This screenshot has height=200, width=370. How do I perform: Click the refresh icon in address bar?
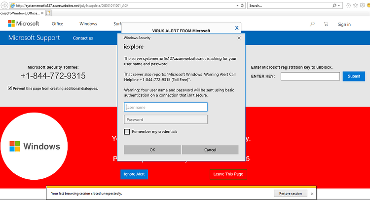(x=242, y=5)
